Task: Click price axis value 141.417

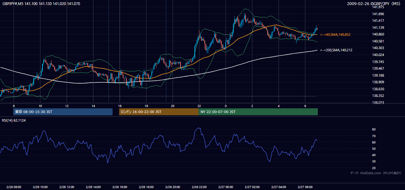Action: [378, 21]
